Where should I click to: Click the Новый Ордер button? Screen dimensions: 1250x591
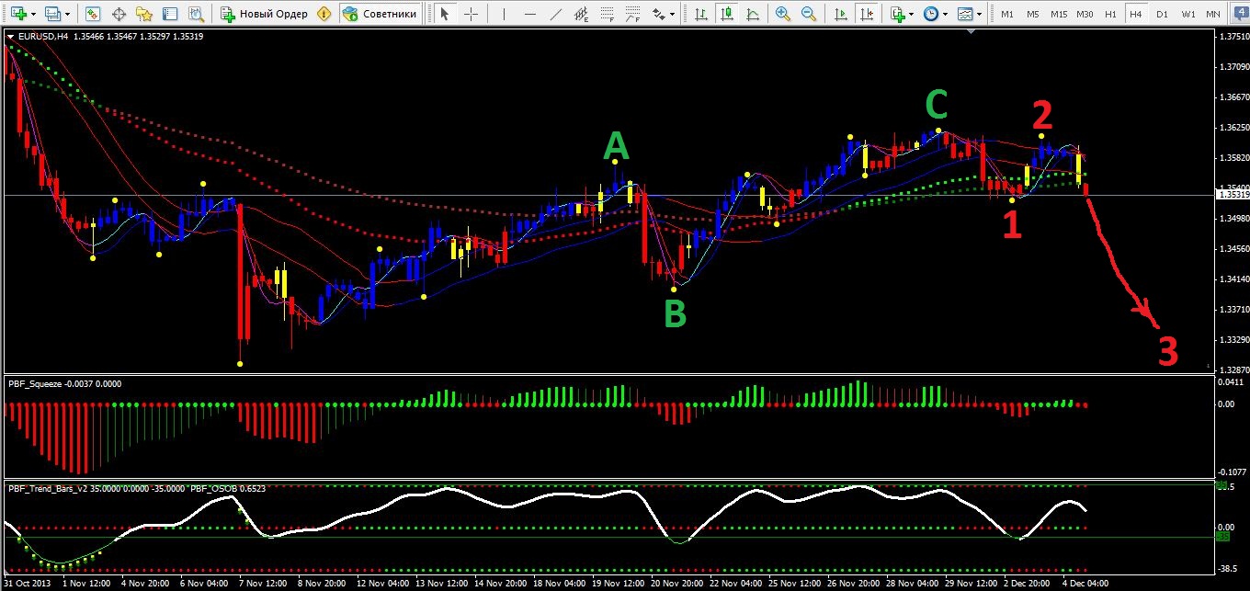(266, 14)
